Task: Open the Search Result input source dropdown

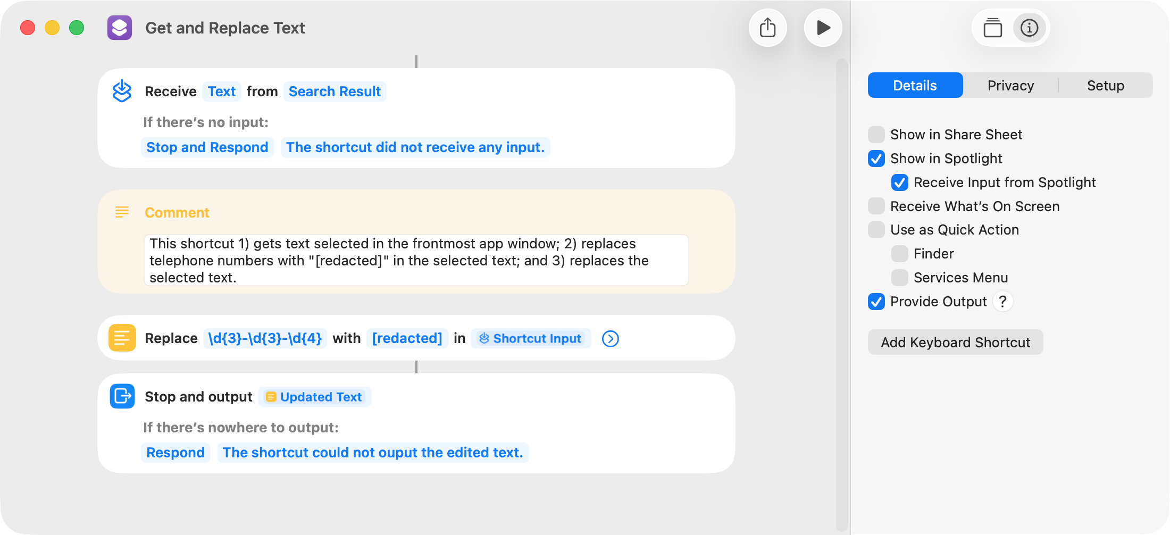Action: [x=335, y=91]
